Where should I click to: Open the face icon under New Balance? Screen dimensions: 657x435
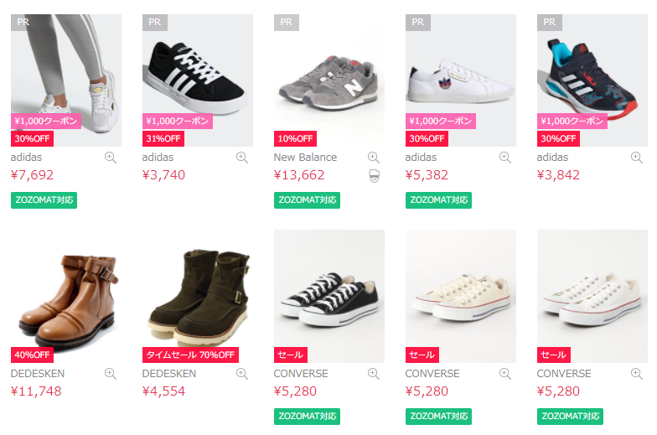tap(374, 175)
